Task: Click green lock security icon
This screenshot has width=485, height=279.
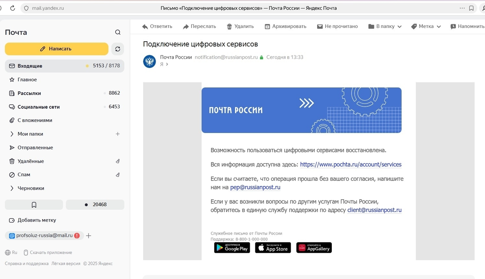Action: tap(261, 57)
